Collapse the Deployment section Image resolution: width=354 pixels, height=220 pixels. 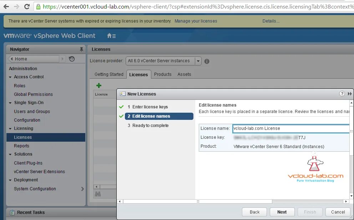(x=10, y=180)
